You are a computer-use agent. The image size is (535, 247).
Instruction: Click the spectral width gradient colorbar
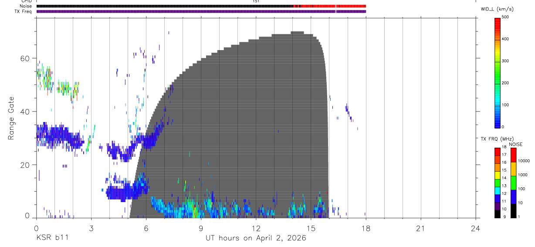click(497, 73)
